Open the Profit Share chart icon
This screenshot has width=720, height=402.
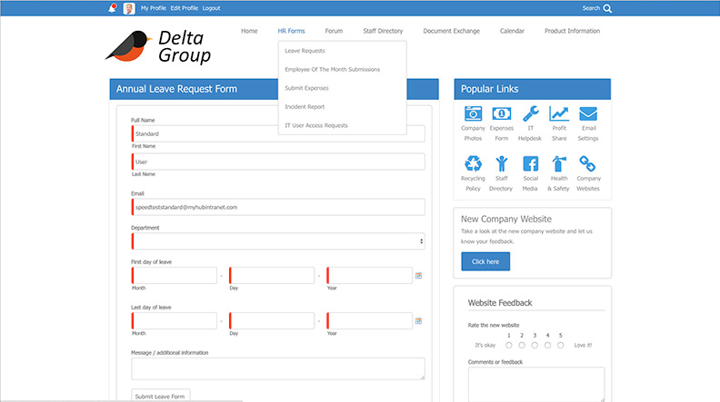coord(559,114)
